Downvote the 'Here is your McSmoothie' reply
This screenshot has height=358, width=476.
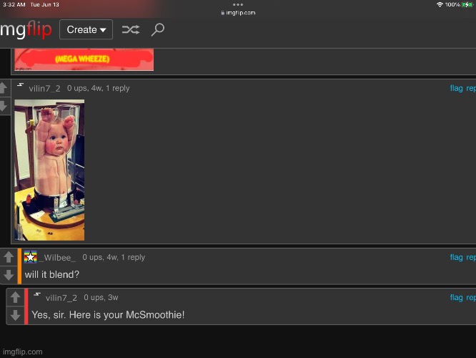[15, 315]
